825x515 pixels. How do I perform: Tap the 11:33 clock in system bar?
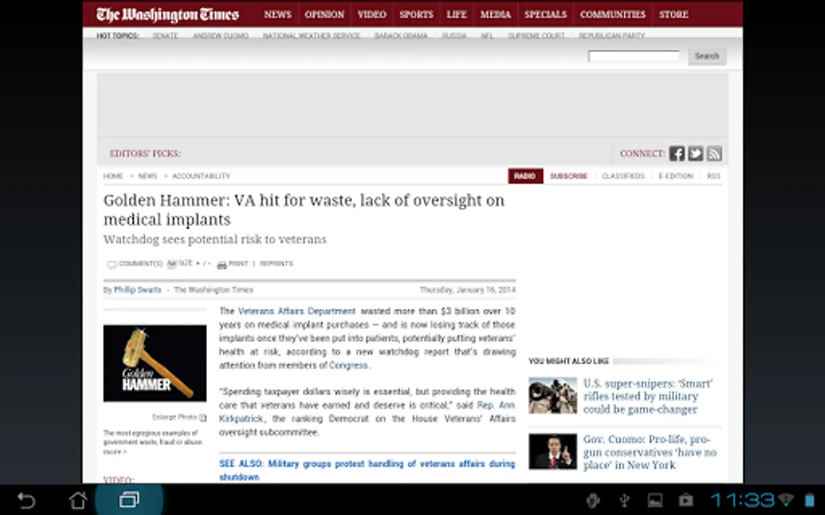click(742, 500)
